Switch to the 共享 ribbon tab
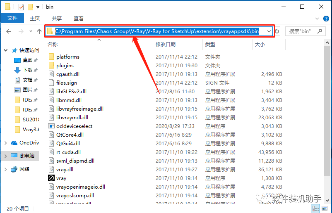The width and height of the screenshot is (332, 213). pyautogui.click(x=57, y=18)
